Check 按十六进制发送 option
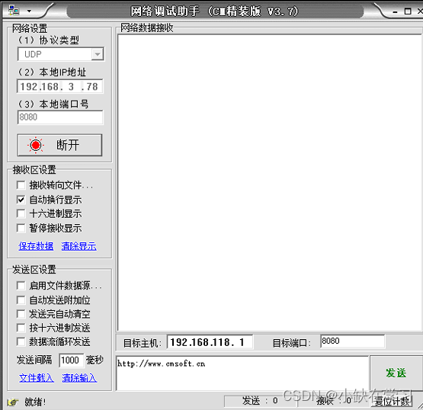 [x=21, y=328]
